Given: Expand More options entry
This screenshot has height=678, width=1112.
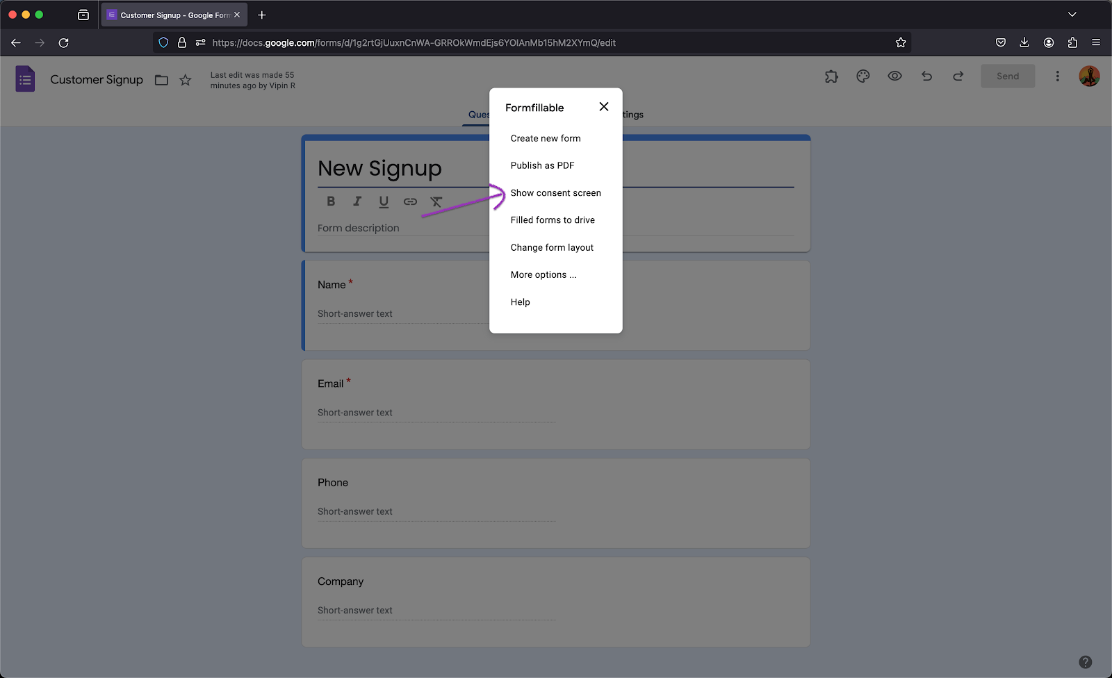Looking at the screenshot, I should [543, 275].
